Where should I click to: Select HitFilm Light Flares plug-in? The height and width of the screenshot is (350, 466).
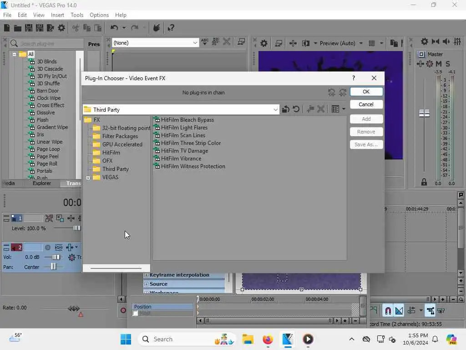point(184,128)
